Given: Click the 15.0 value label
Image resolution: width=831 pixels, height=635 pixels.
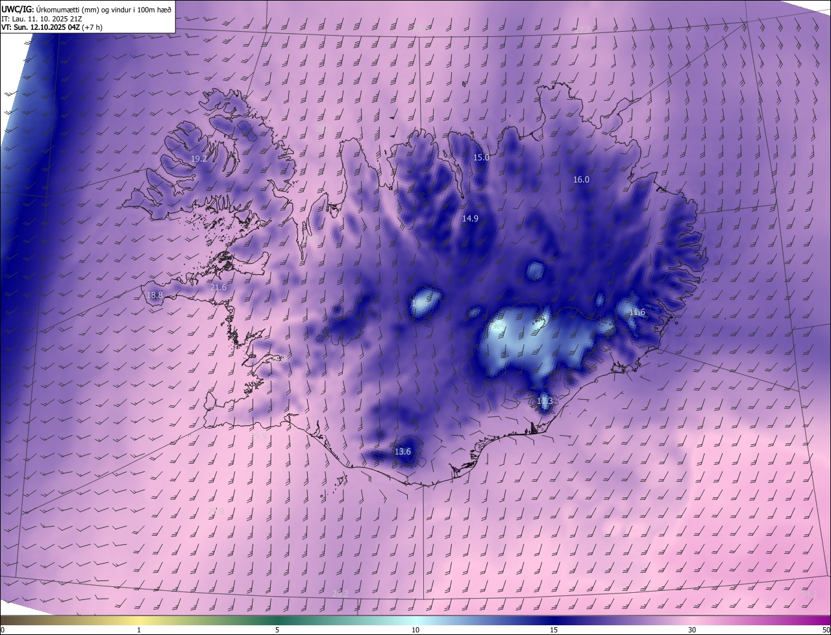Looking at the screenshot, I should click(x=481, y=158).
